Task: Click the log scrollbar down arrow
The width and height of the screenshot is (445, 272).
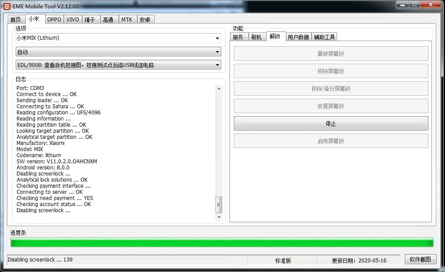Action: (x=219, y=217)
